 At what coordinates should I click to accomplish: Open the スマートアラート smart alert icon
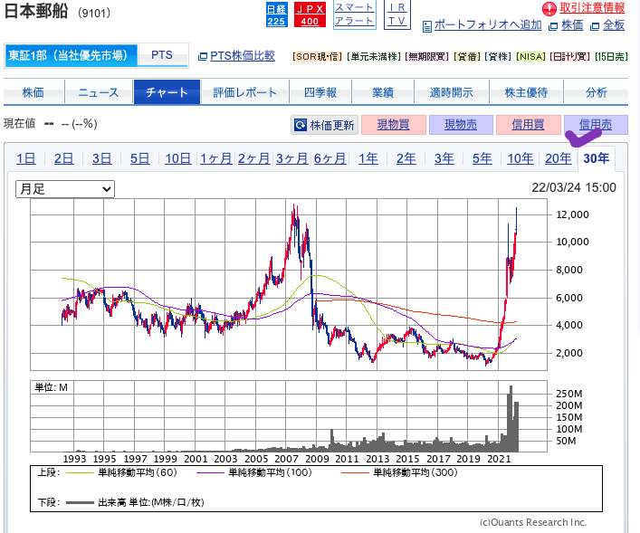(x=354, y=14)
